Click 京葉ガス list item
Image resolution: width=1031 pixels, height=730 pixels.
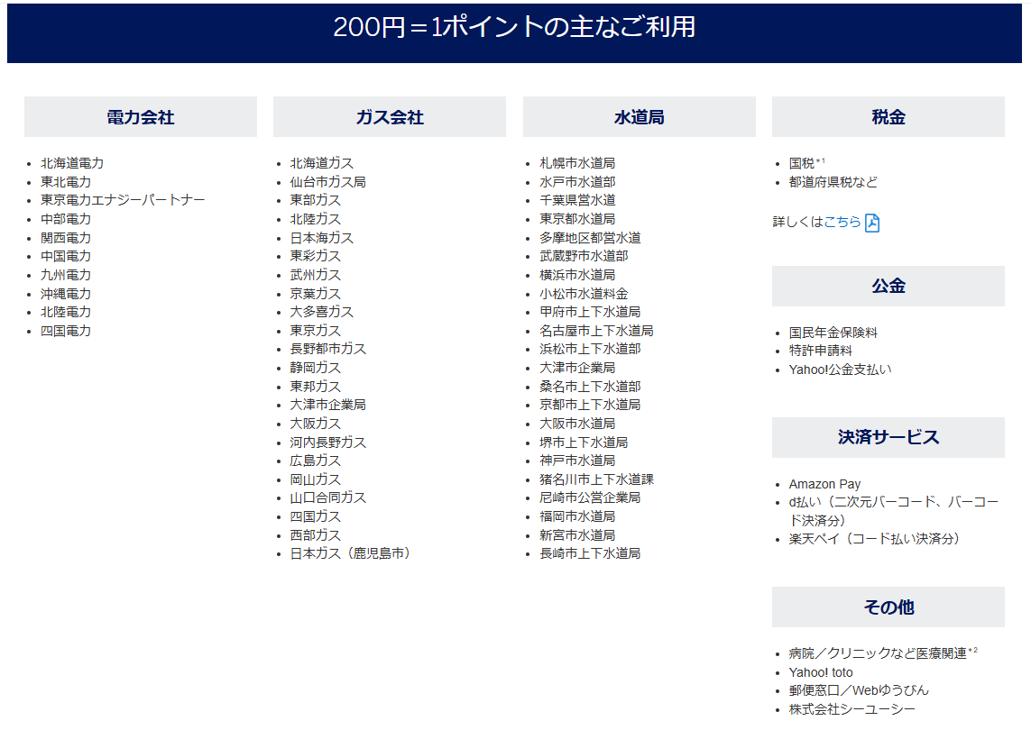tap(316, 294)
